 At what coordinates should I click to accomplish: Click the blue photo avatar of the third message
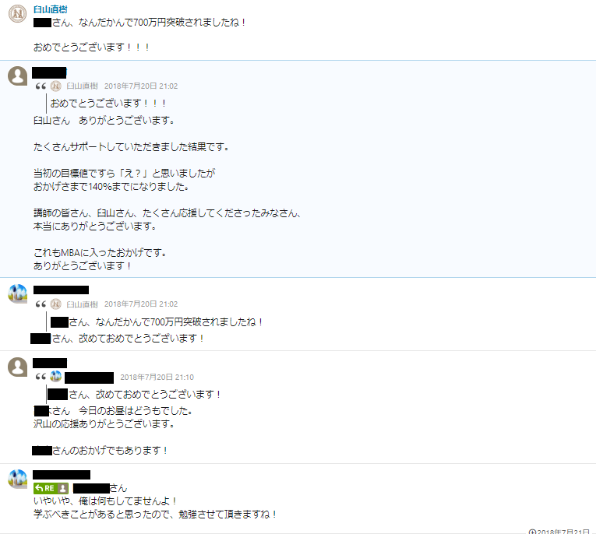[17, 293]
